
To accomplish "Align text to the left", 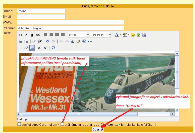I will point(46,35).
